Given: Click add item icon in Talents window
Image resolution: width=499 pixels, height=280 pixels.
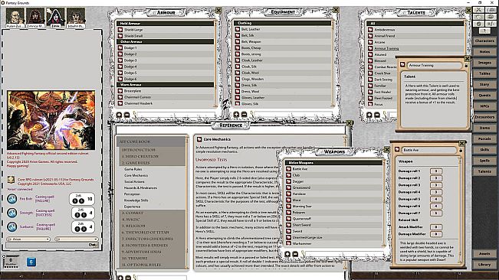Looking at the screenshot, I should pos(369,115).
